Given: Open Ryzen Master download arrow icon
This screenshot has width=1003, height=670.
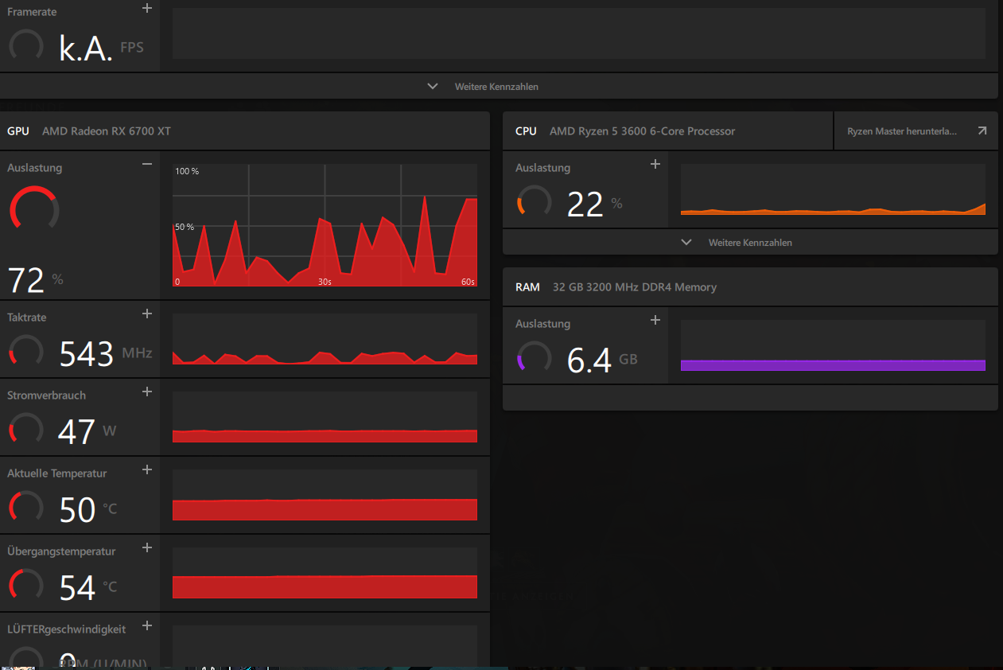Looking at the screenshot, I should tap(982, 131).
